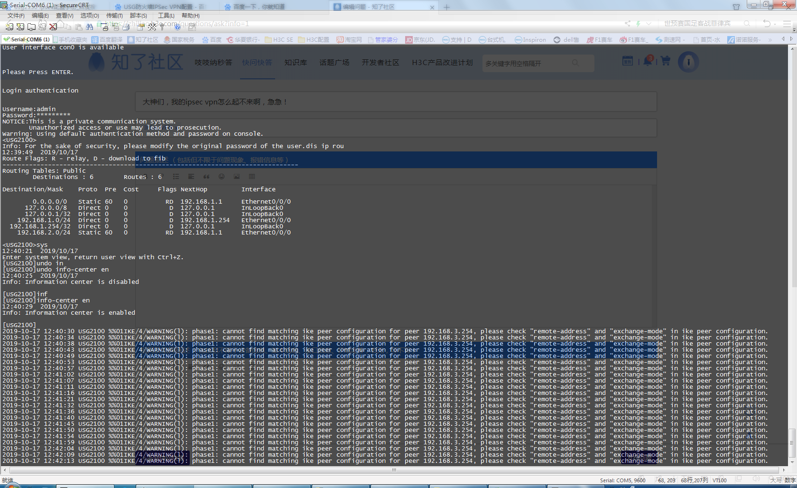Click the tab bar scroll-right arrow

[791, 39]
